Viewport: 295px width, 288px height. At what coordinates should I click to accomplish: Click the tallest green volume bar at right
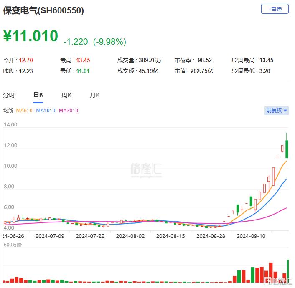point(288,271)
